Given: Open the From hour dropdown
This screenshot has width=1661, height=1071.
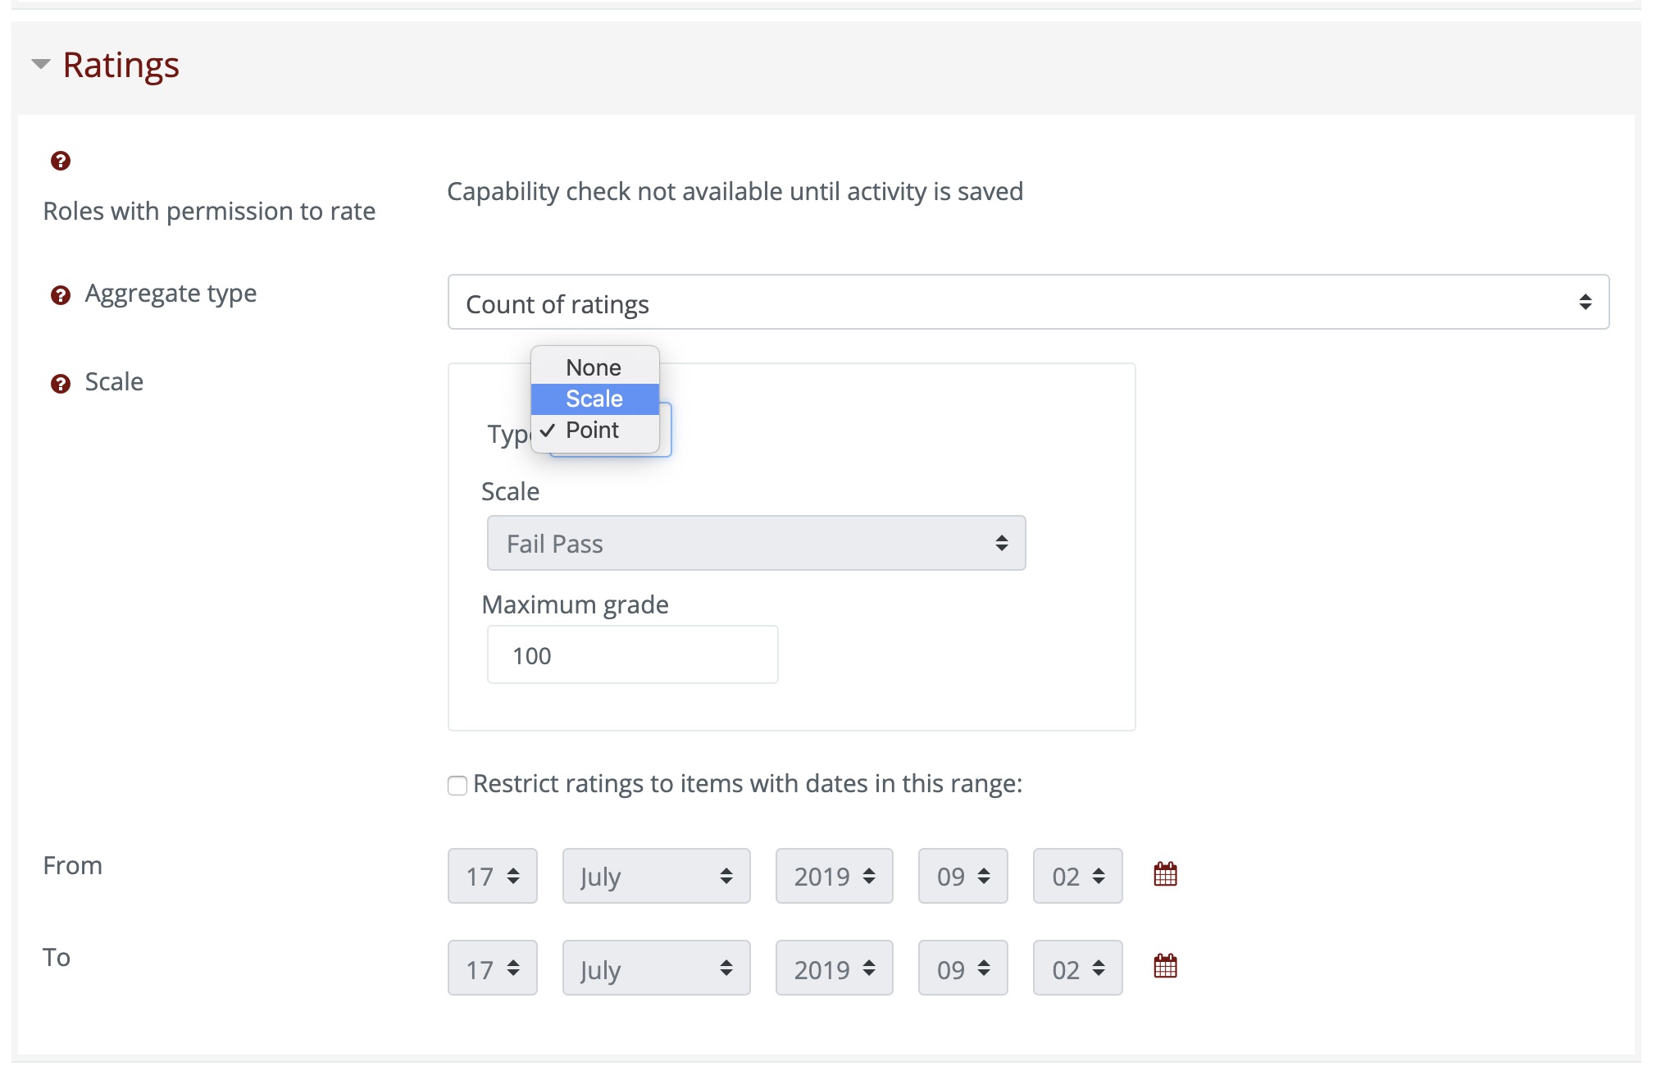Looking at the screenshot, I should point(962,876).
